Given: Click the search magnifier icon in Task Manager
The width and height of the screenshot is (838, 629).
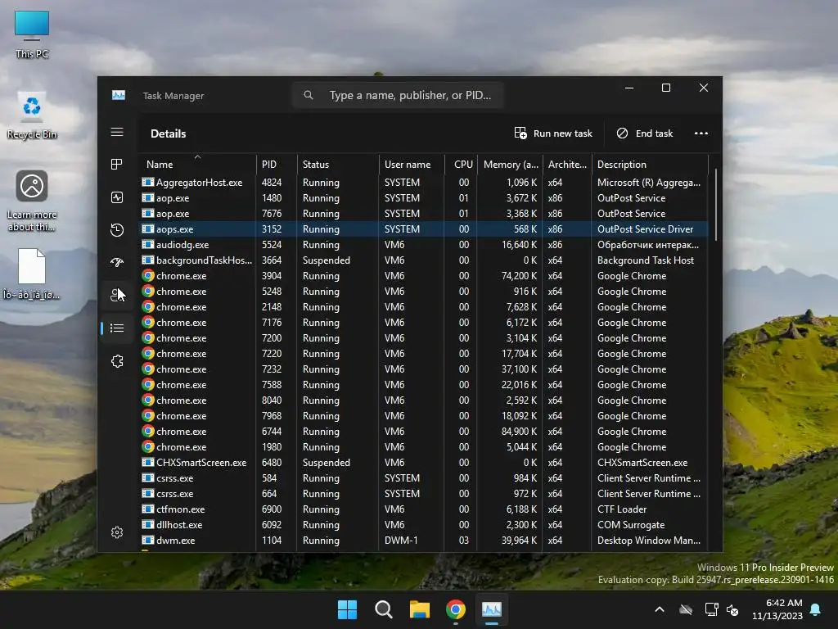Looking at the screenshot, I should [309, 95].
